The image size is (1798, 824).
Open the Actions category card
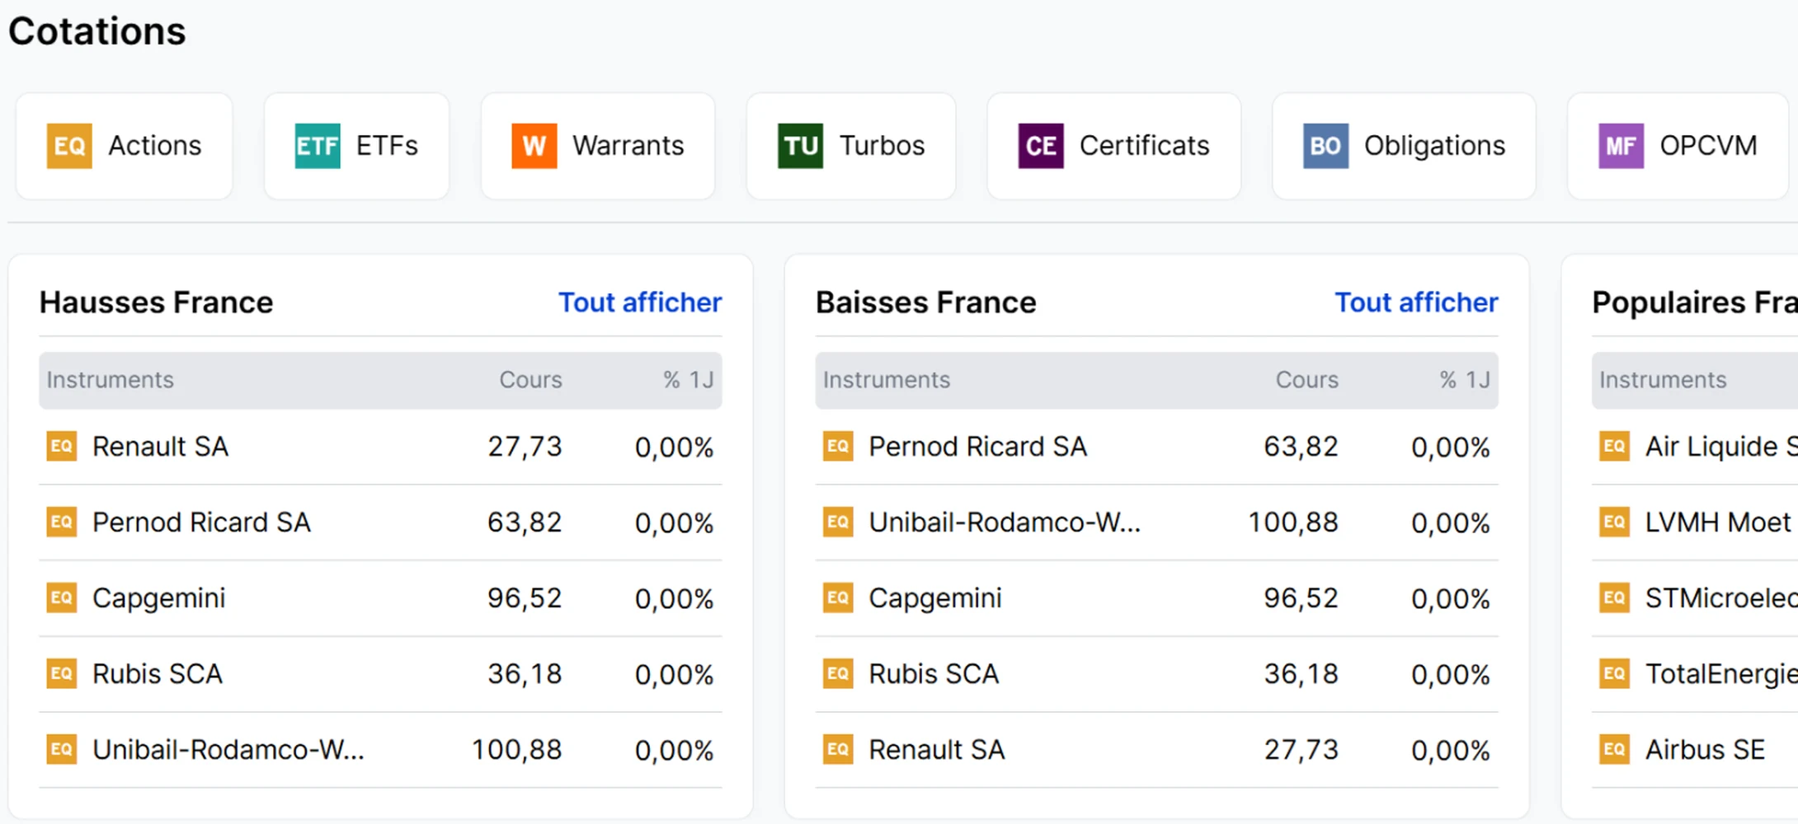(x=124, y=146)
